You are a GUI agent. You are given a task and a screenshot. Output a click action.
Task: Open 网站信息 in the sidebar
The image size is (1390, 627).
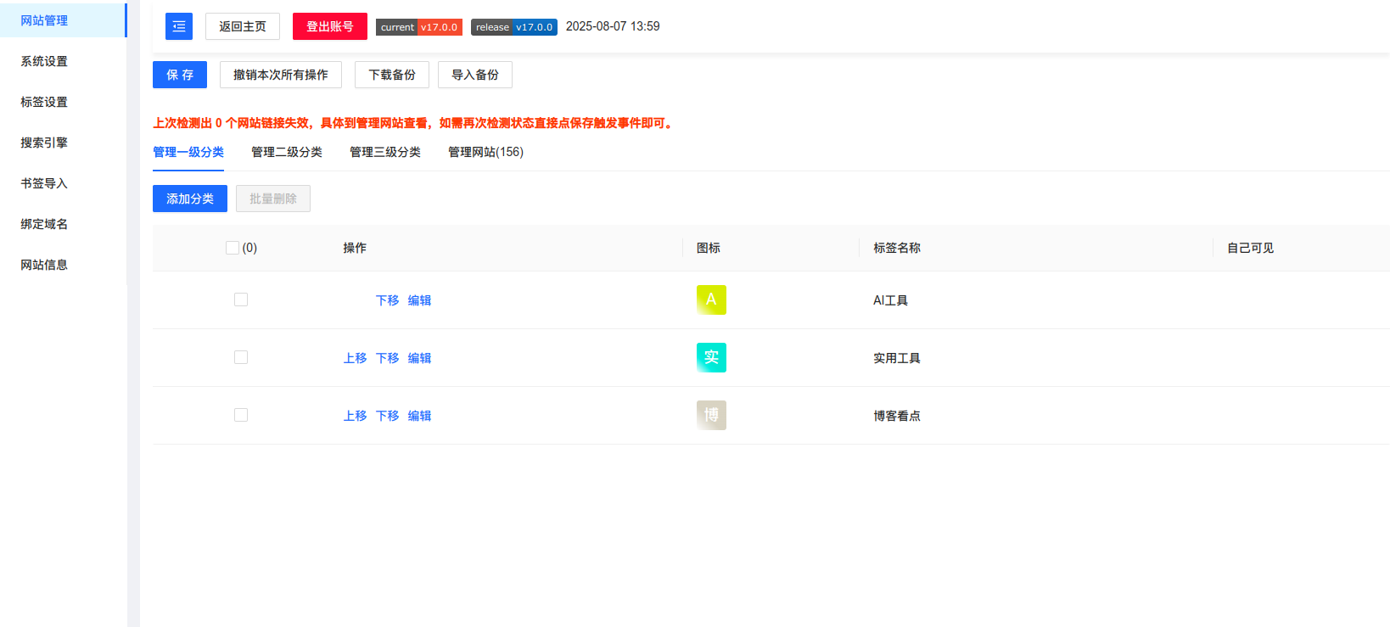[63, 265]
